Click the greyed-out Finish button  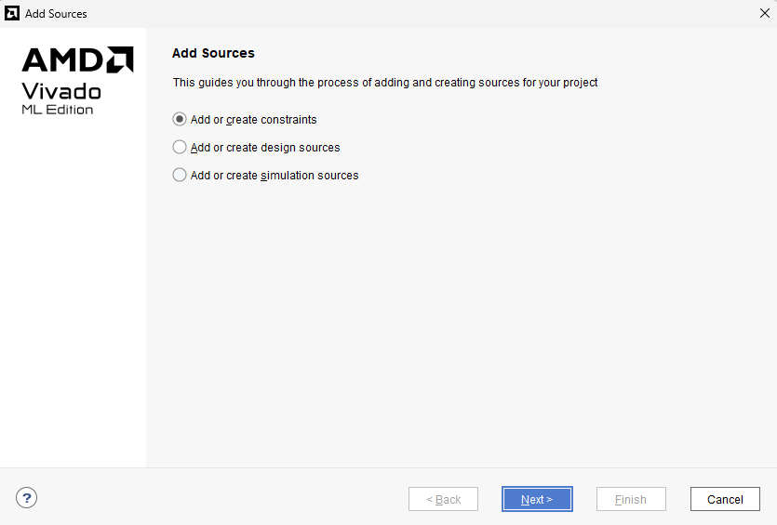pyautogui.click(x=631, y=499)
